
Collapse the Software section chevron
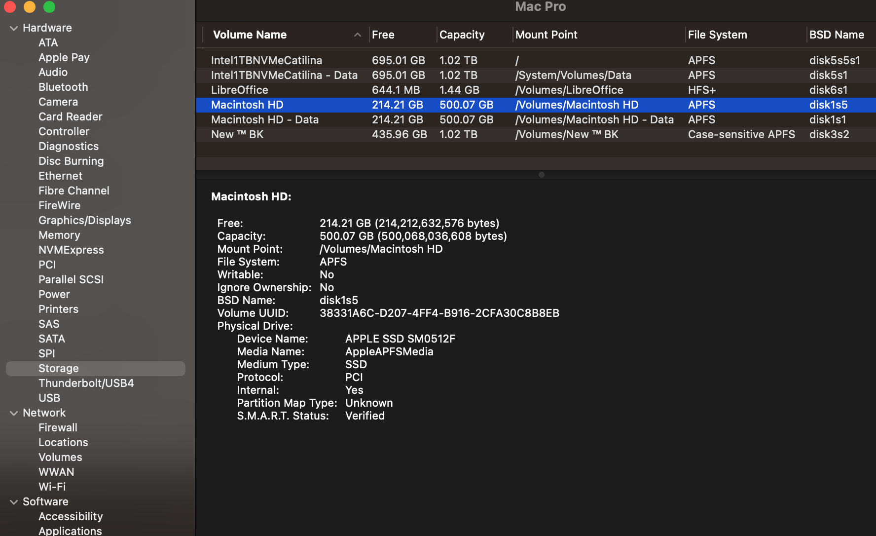pyautogui.click(x=14, y=502)
